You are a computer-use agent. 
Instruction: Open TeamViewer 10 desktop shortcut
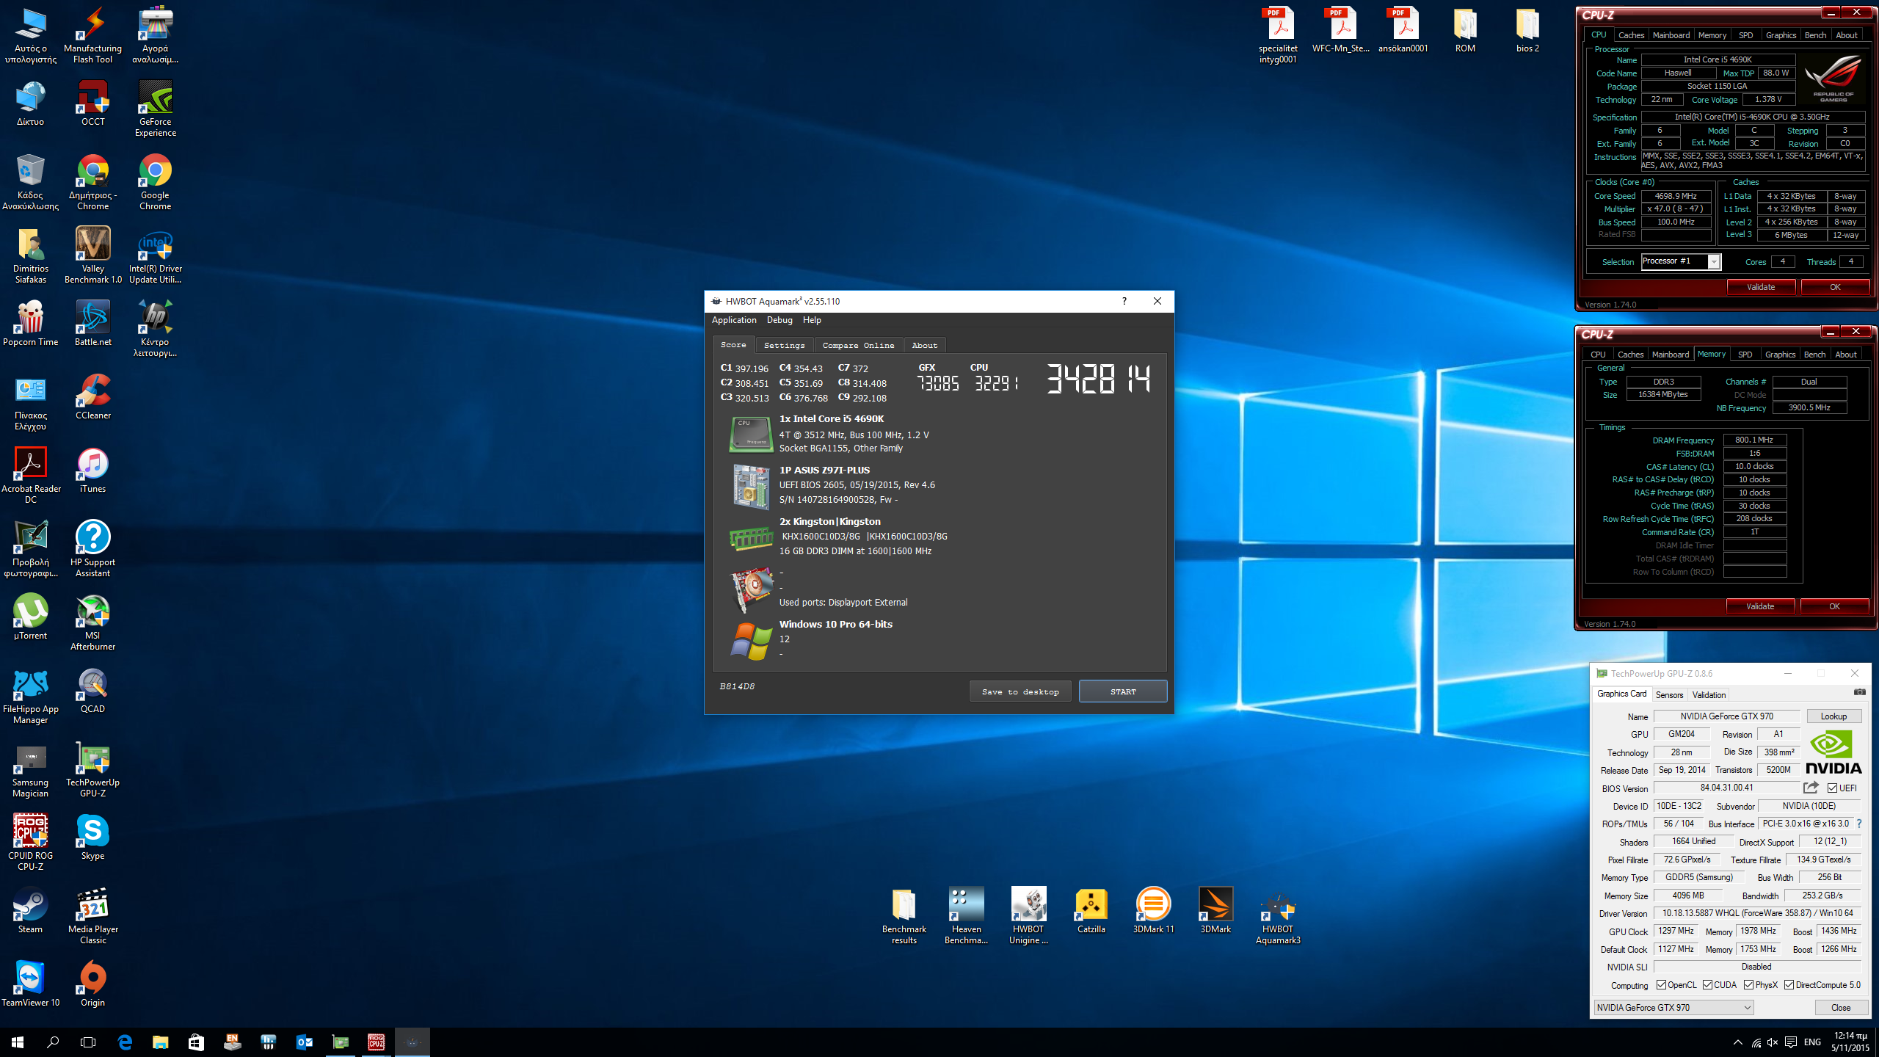point(30,984)
